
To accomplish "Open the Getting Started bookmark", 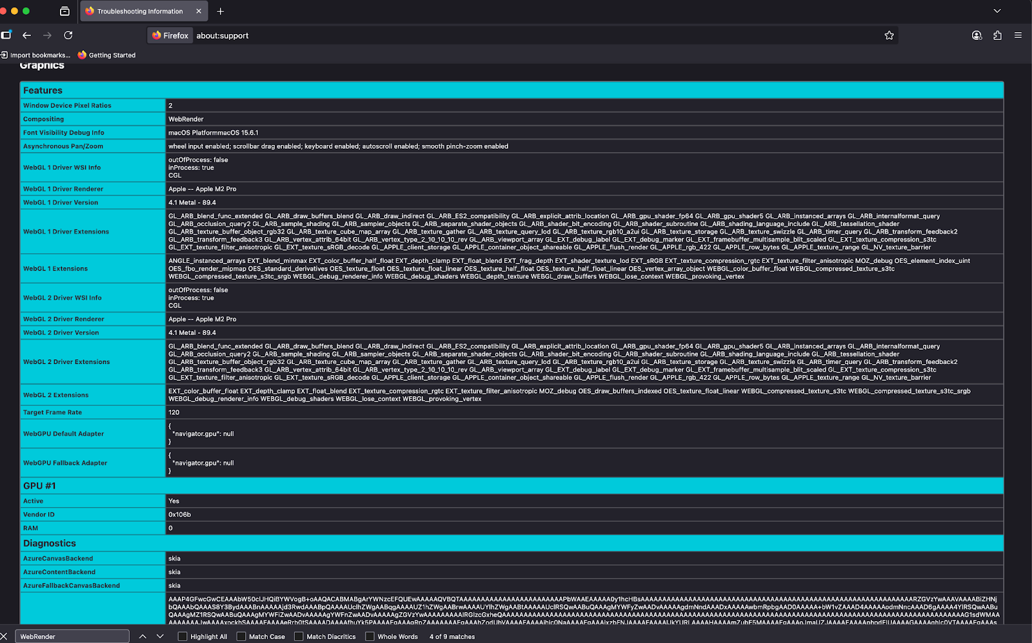I will click(107, 55).
